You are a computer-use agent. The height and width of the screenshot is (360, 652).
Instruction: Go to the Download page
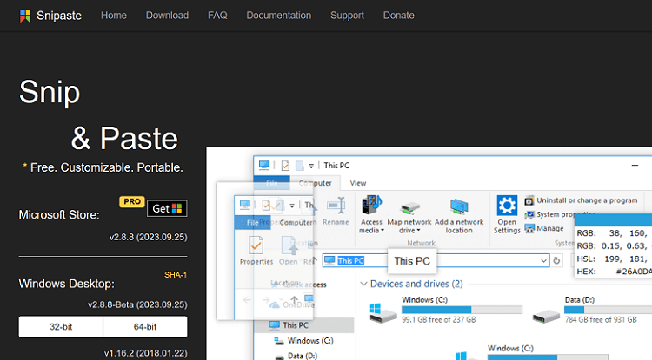[x=167, y=16]
